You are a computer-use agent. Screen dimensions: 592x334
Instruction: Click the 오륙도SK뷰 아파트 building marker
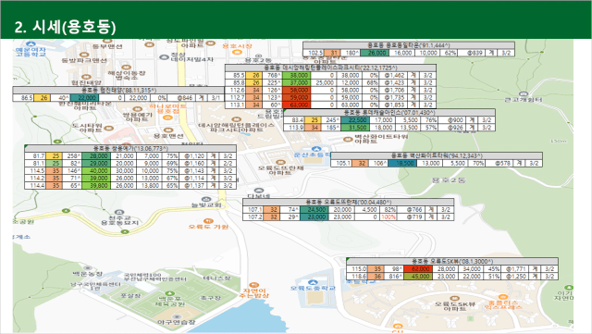pos(455,298)
